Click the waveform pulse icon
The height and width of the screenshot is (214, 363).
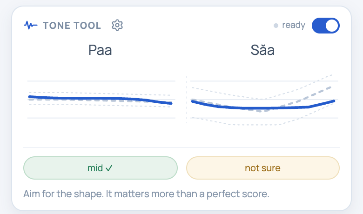click(31, 25)
